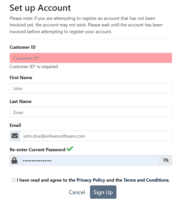184x206 pixels.
Task: Click inside the masked password field
Action: (89, 160)
